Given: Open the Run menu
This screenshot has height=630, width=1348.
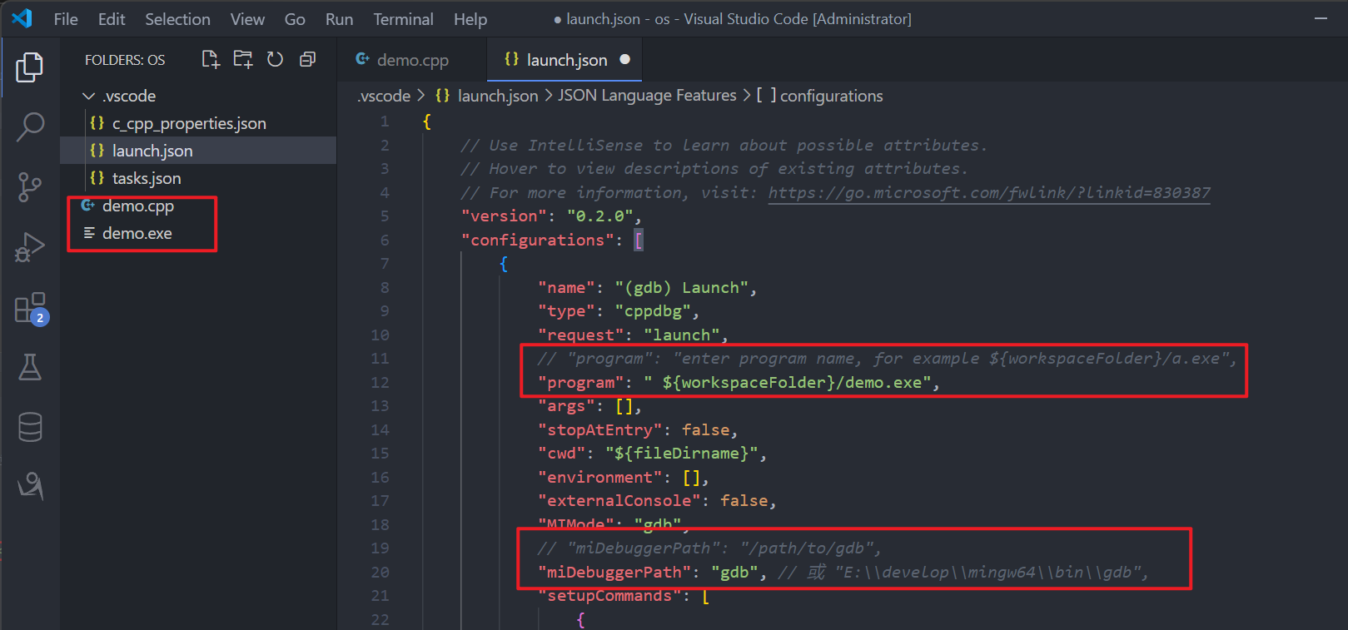Looking at the screenshot, I should (339, 19).
